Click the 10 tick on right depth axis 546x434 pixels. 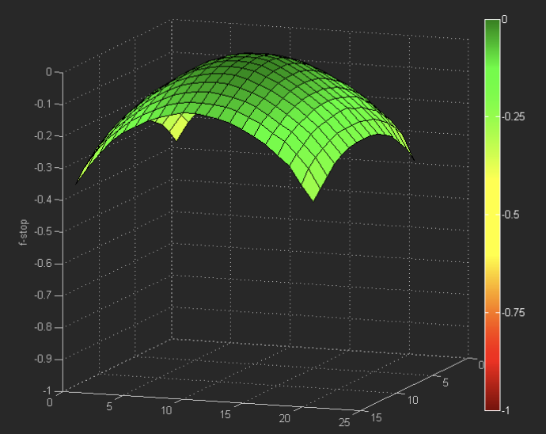(412, 400)
